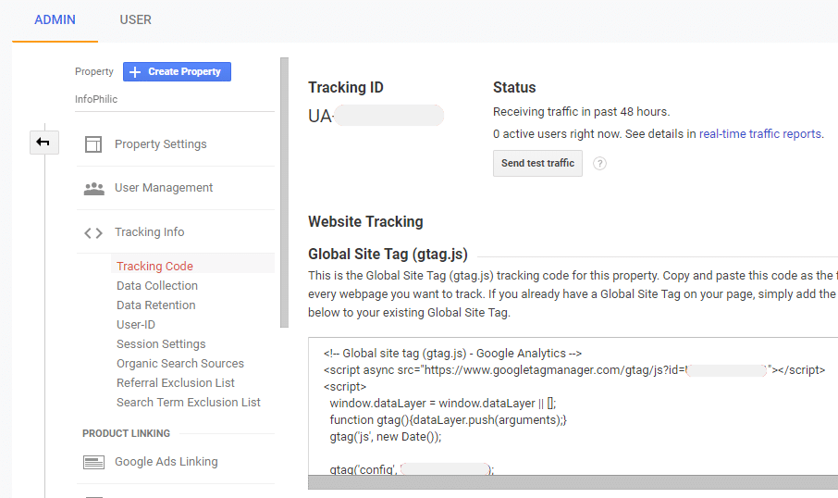Image resolution: width=838 pixels, height=498 pixels.
Task: Click the Send test traffic button
Action: pos(537,163)
